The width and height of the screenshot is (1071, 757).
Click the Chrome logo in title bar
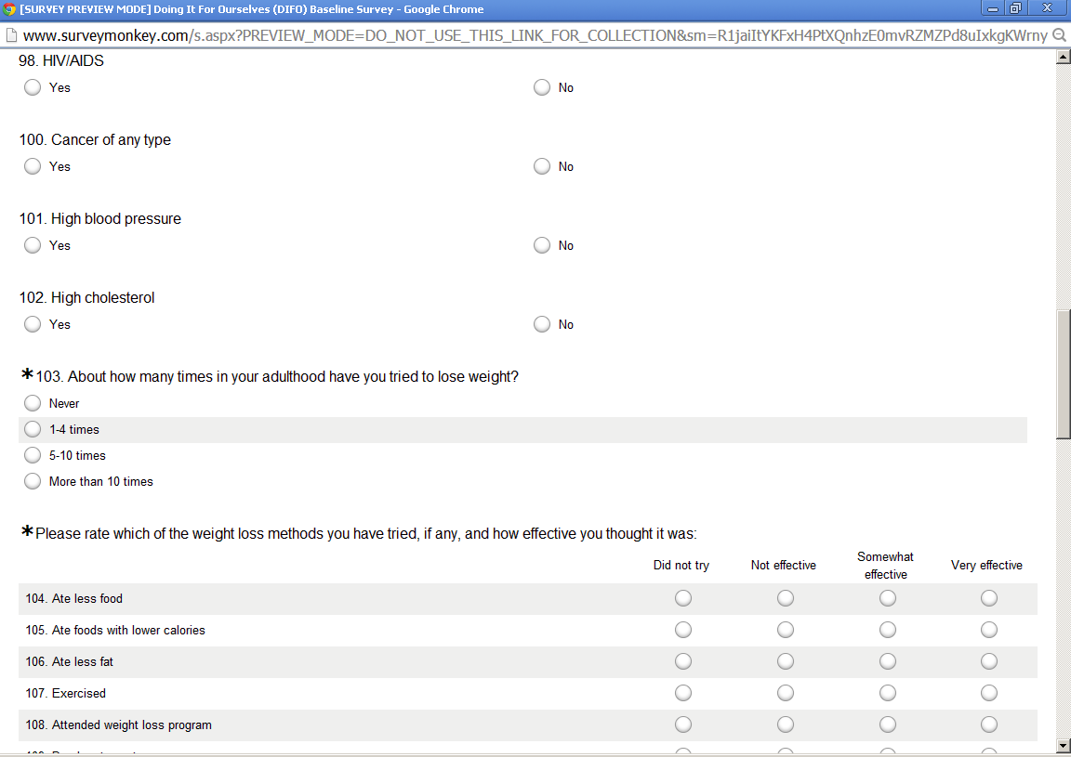click(9, 9)
